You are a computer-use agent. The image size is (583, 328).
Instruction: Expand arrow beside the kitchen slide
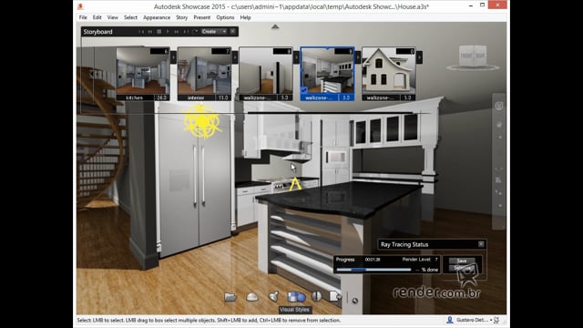(x=173, y=57)
